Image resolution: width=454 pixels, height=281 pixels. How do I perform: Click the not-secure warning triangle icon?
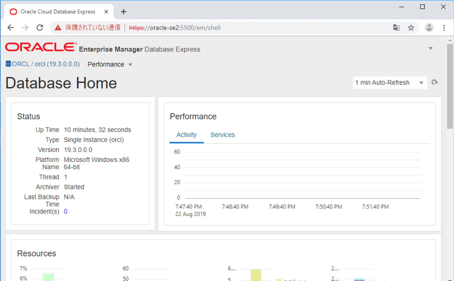coord(58,28)
